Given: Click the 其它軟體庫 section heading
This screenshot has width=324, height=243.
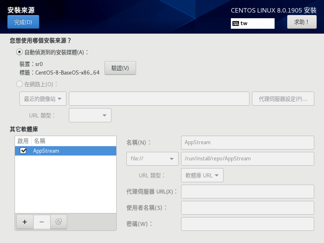Looking at the screenshot, I should click(24, 129).
